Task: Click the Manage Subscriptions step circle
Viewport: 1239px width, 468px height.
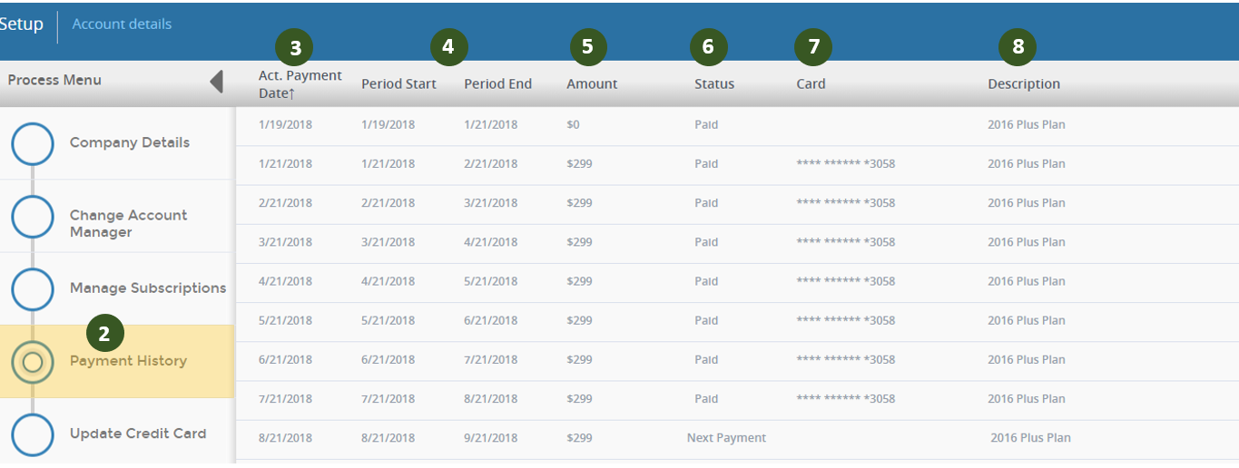Action: coord(33,288)
